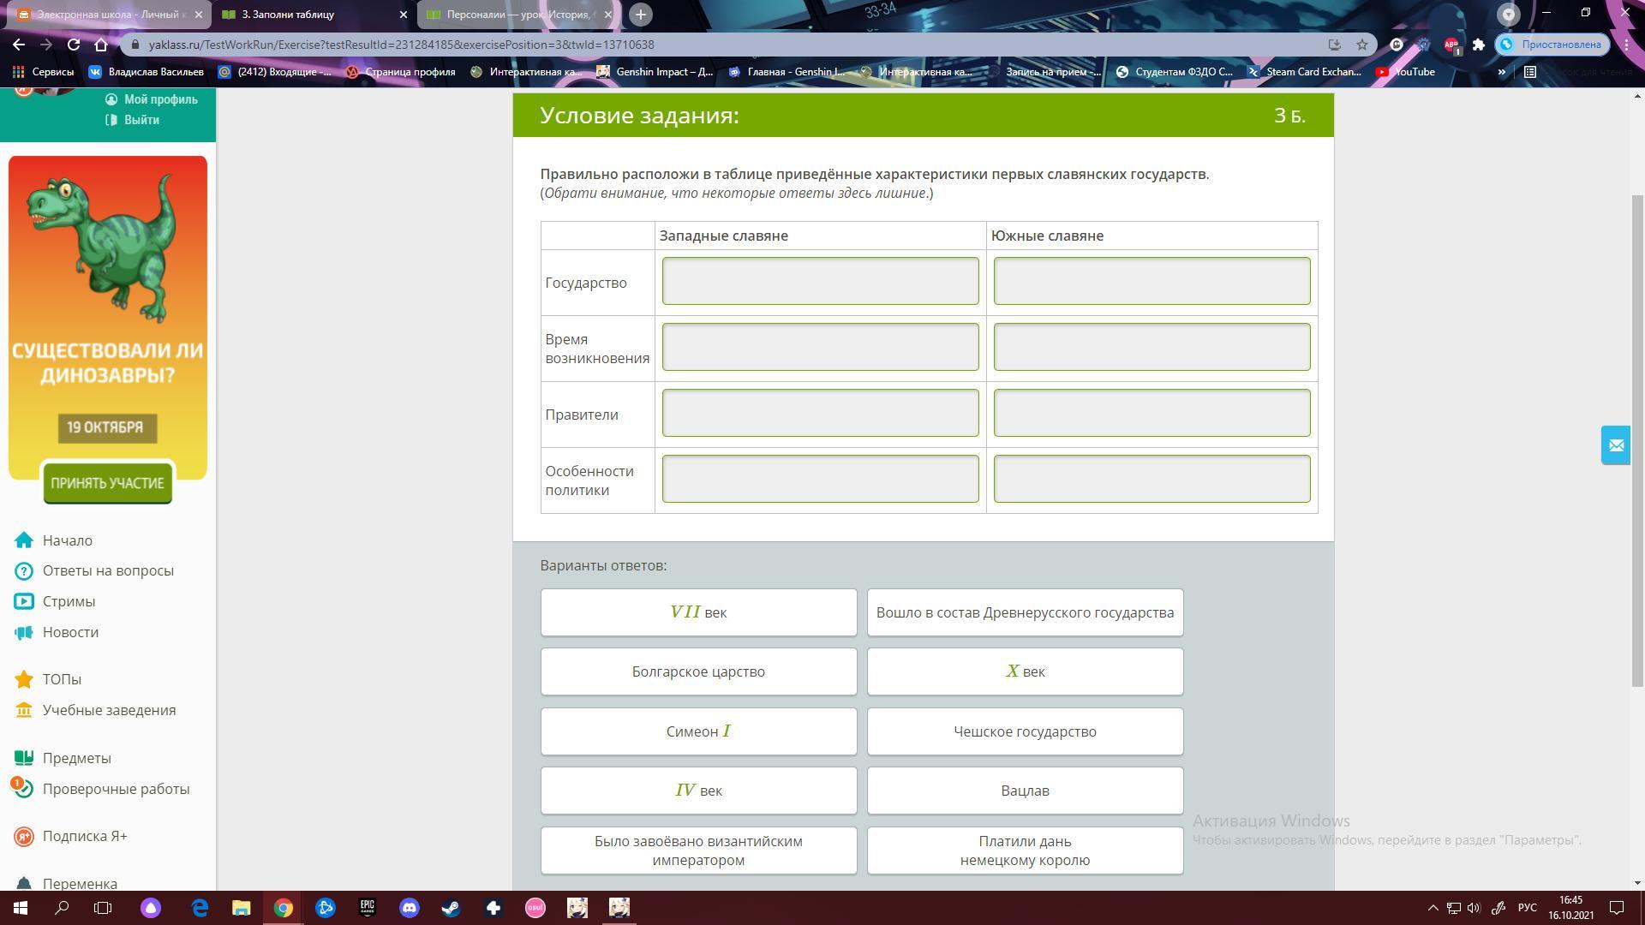Pick the Вацлав answer option
Viewport: 1645px width, 925px height.
pos(1025,791)
